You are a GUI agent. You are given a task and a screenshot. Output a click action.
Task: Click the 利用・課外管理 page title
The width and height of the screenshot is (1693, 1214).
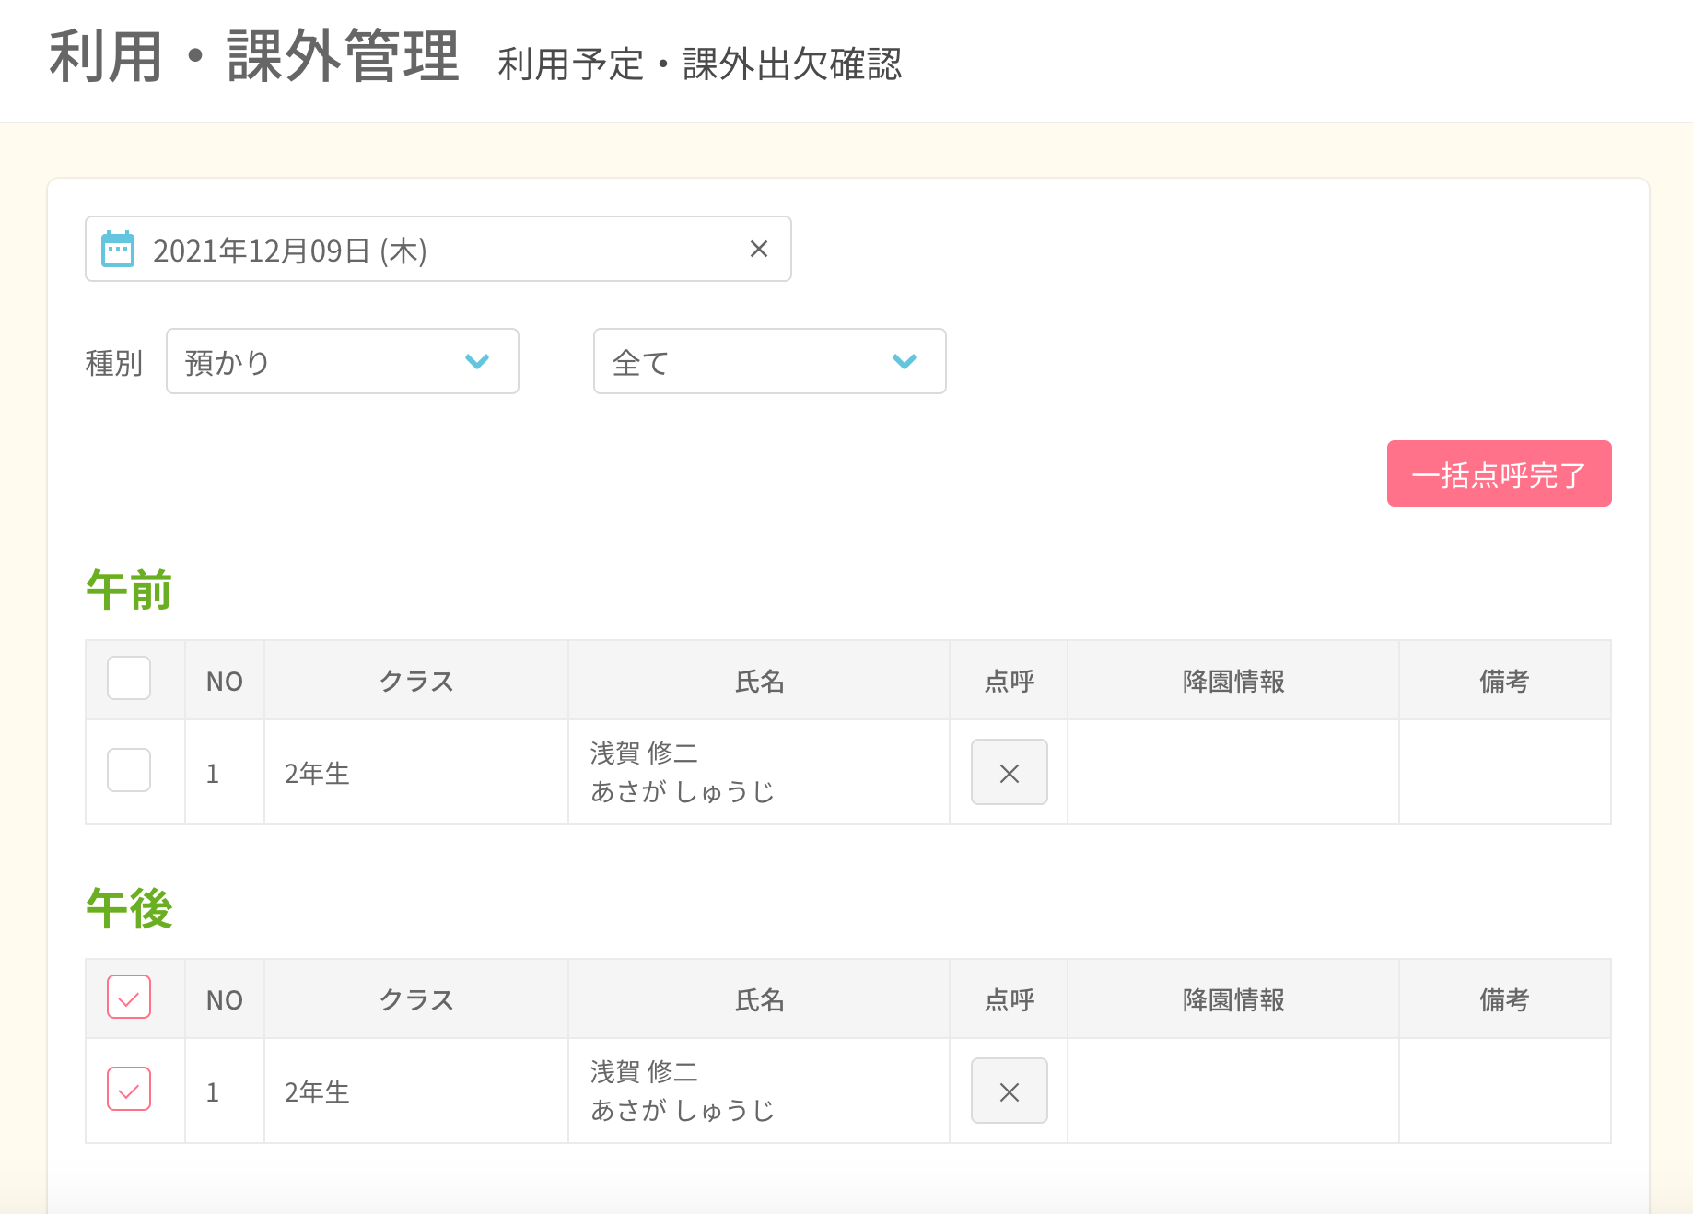tap(254, 57)
